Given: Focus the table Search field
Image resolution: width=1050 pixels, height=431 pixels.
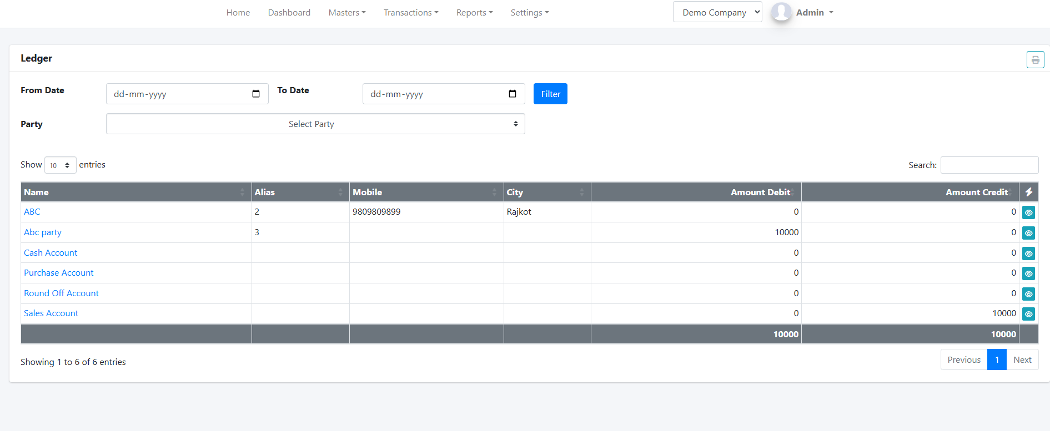Looking at the screenshot, I should (x=989, y=165).
